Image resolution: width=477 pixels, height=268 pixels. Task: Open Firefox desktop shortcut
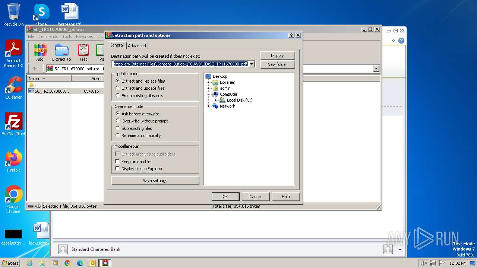13,161
